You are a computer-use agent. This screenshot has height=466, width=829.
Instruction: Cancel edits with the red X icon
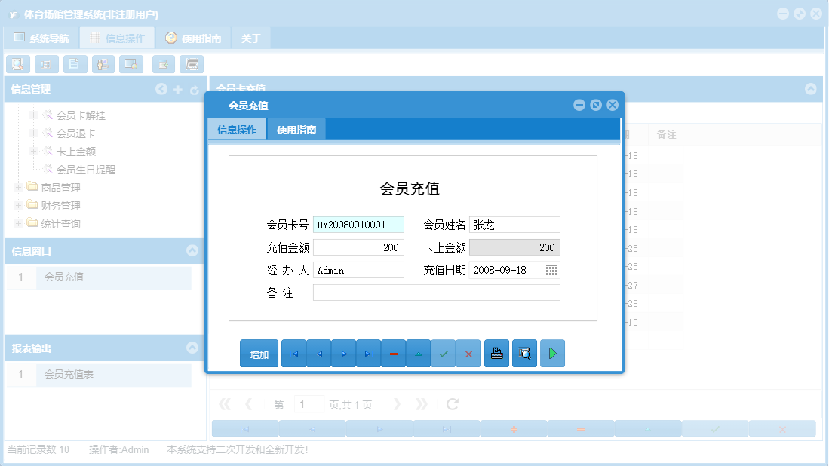(x=468, y=353)
